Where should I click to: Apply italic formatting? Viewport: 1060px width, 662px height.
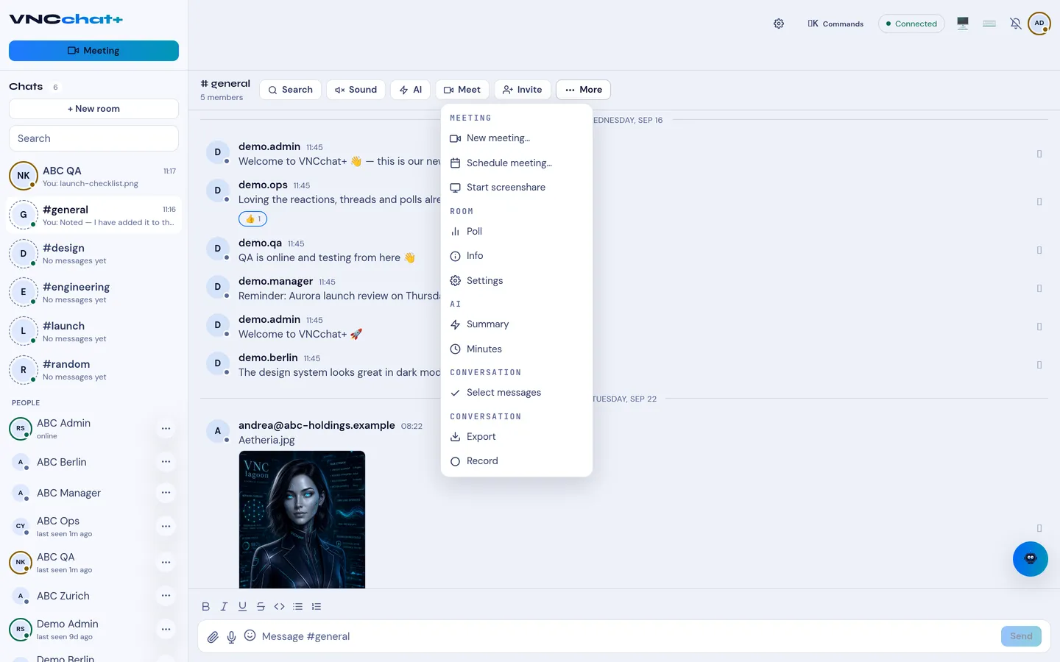[224, 606]
